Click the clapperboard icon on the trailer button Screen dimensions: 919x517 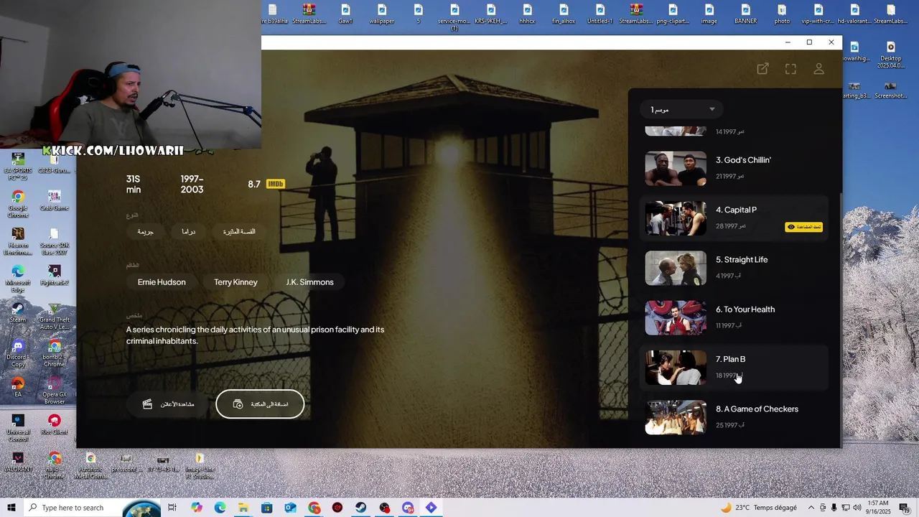point(147,404)
